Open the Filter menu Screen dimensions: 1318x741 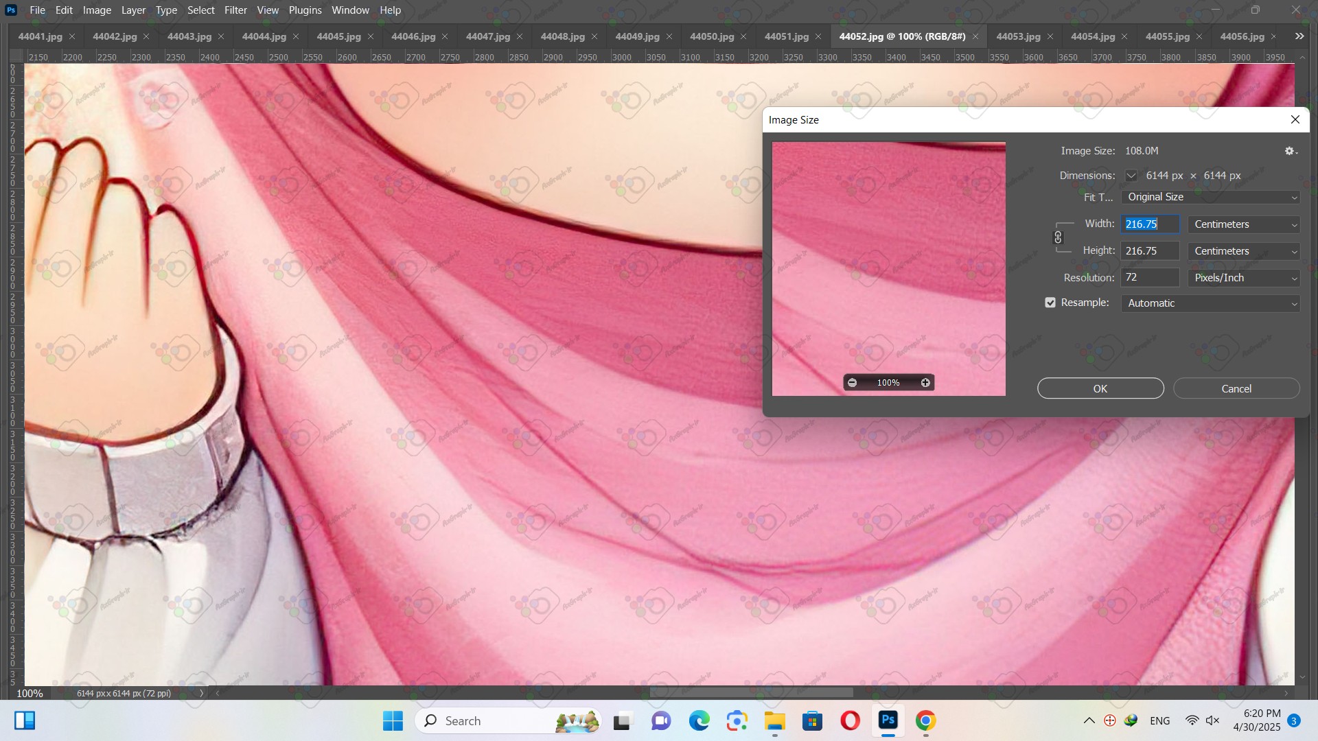point(235,10)
